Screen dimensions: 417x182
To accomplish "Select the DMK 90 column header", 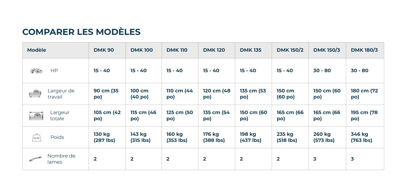I will pyautogui.click(x=104, y=50).
